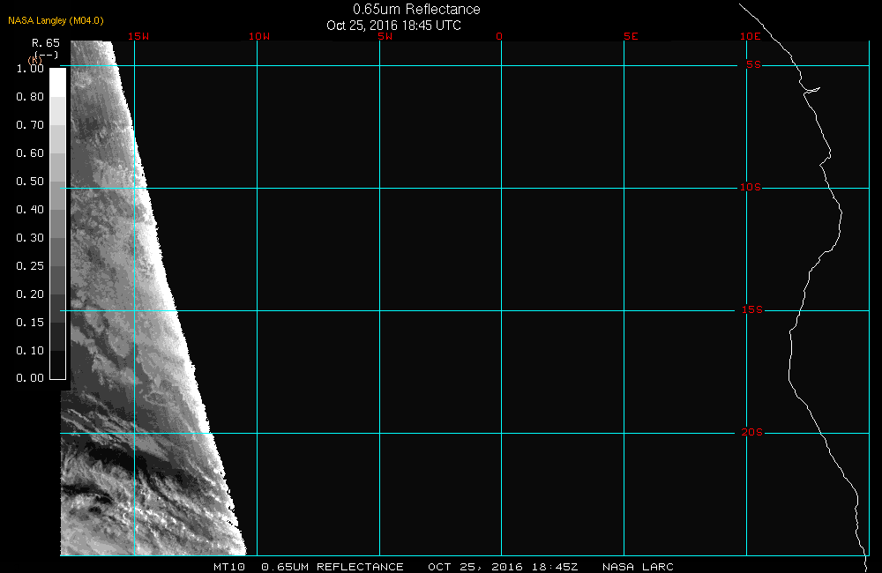882x573 pixels.
Task: Click the 15W longitude label
Action: click(x=137, y=37)
